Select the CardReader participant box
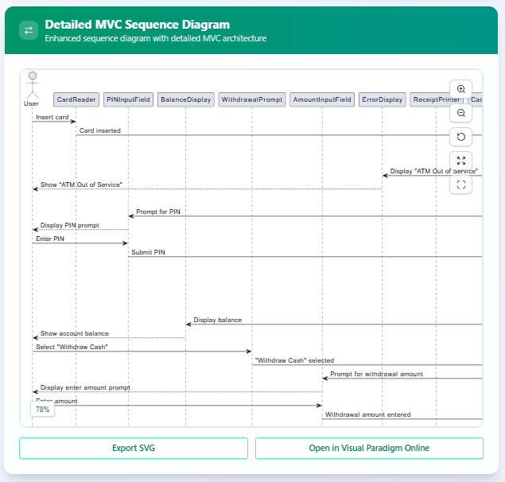Viewport: 505px width, 482px height. point(76,100)
